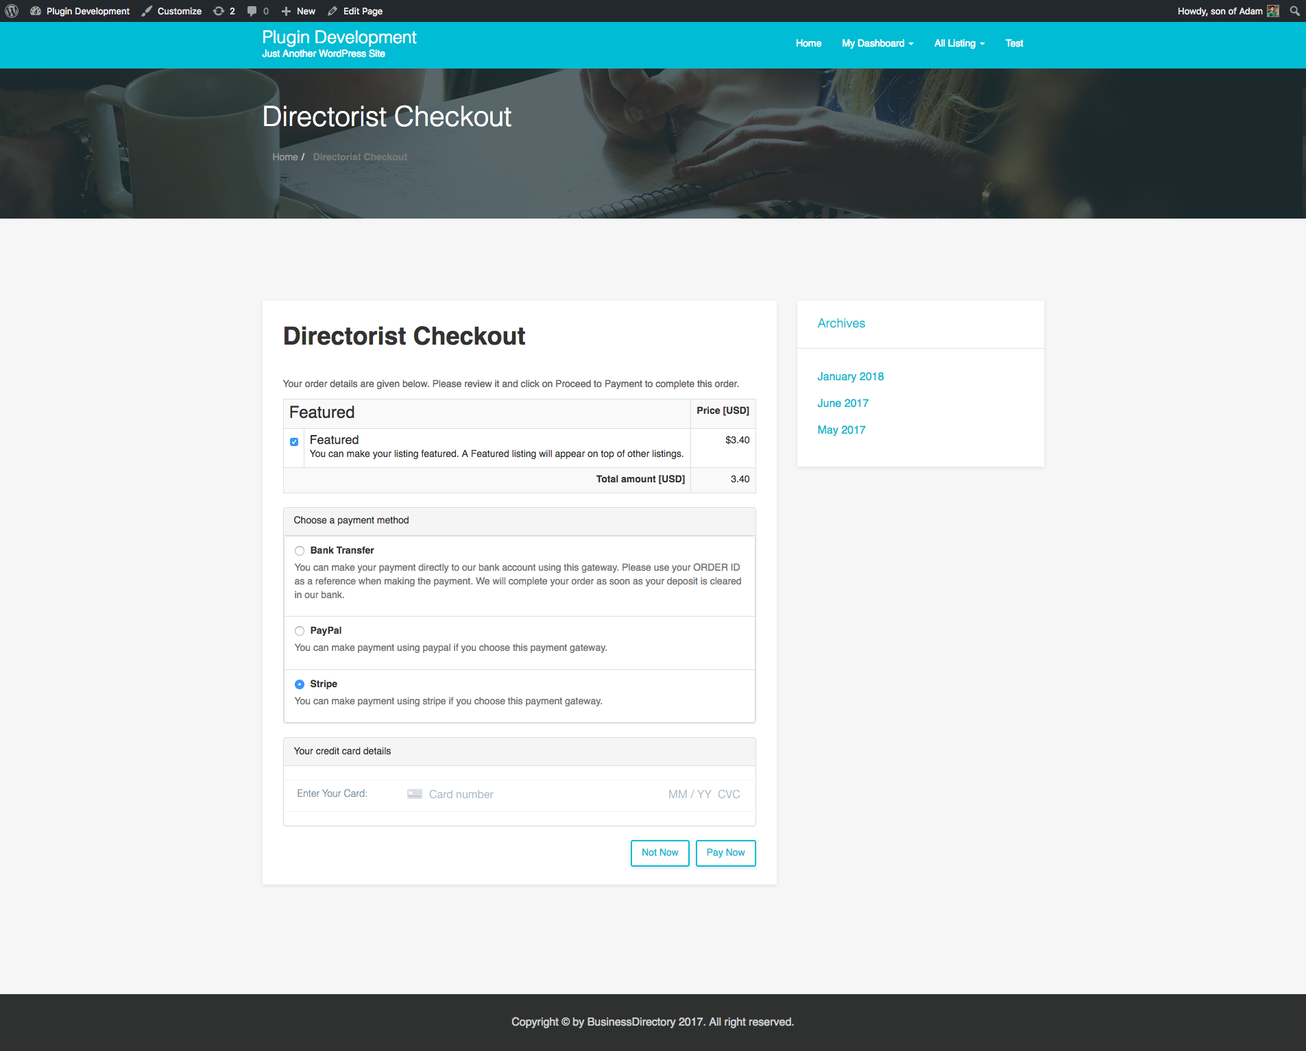The width and height of the screenshot is (1306, 1051).
Task: Expand the All Listing dropdown
Action: click(x=959, y=43)
